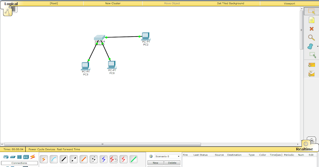Select the Copper Straight-Through cable

[x=64, y=159]
